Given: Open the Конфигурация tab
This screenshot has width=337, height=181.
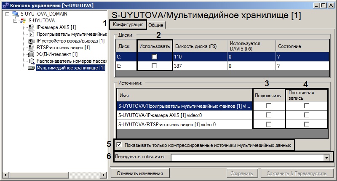Looking at the screenshot, I should (x=128, y=24).
